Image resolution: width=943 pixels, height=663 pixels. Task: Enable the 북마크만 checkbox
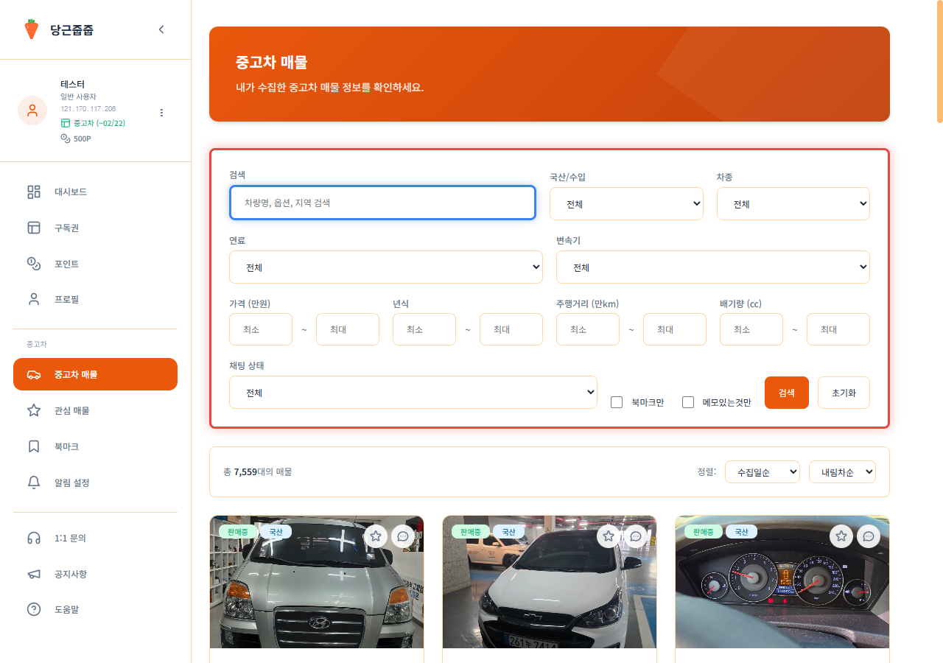pyautogui.click(x=617, y=402)
